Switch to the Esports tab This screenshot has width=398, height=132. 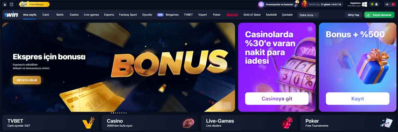(109, 15)
